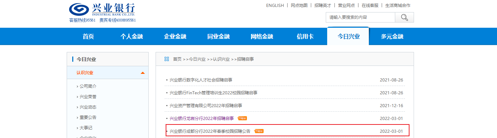Click the 贵宾专线4008895581 text

(117, 20)
